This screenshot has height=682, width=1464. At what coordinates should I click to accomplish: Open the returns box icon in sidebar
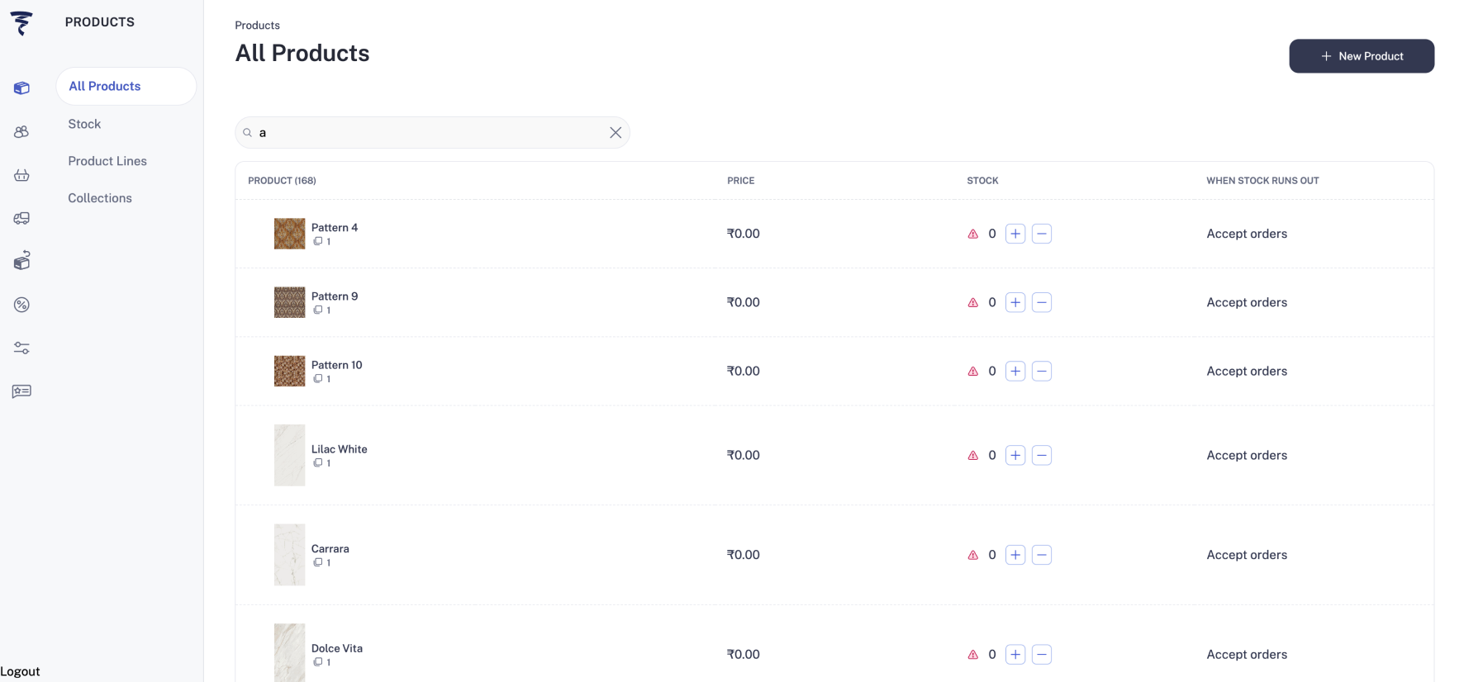point(21,261)
